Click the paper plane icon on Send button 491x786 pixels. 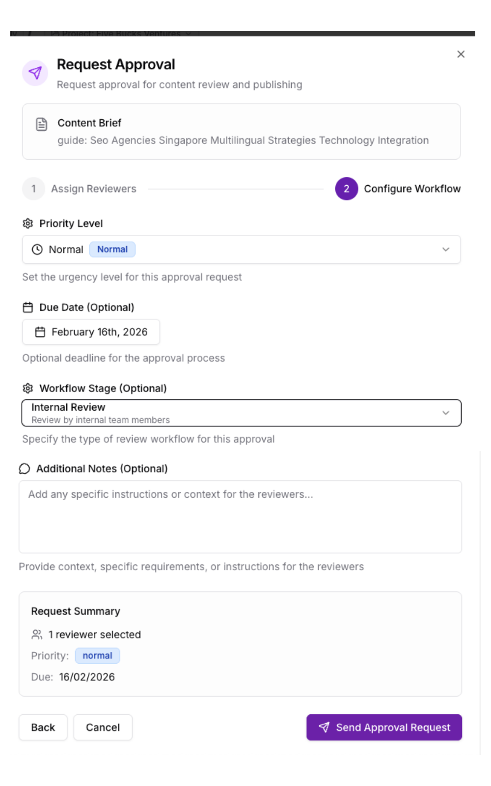(x=324, y=728)
